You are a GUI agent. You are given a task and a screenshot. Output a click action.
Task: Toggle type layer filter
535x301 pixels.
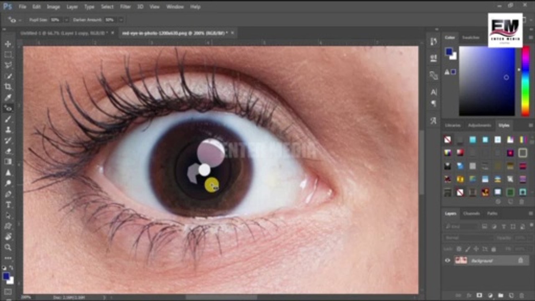coord(503,226)
